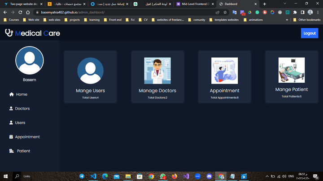
Task: Open the Courses bookmark folder
Action: (x=11, y=20)
